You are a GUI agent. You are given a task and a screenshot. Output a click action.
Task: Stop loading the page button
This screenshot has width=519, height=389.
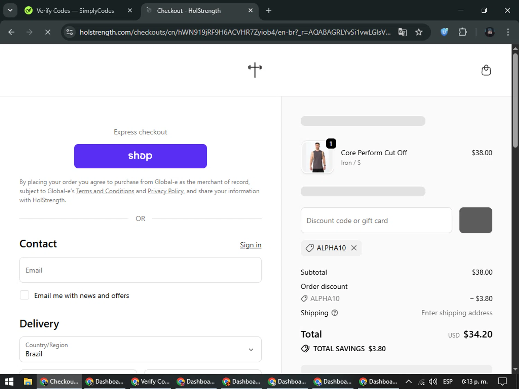tap(48, 32)
